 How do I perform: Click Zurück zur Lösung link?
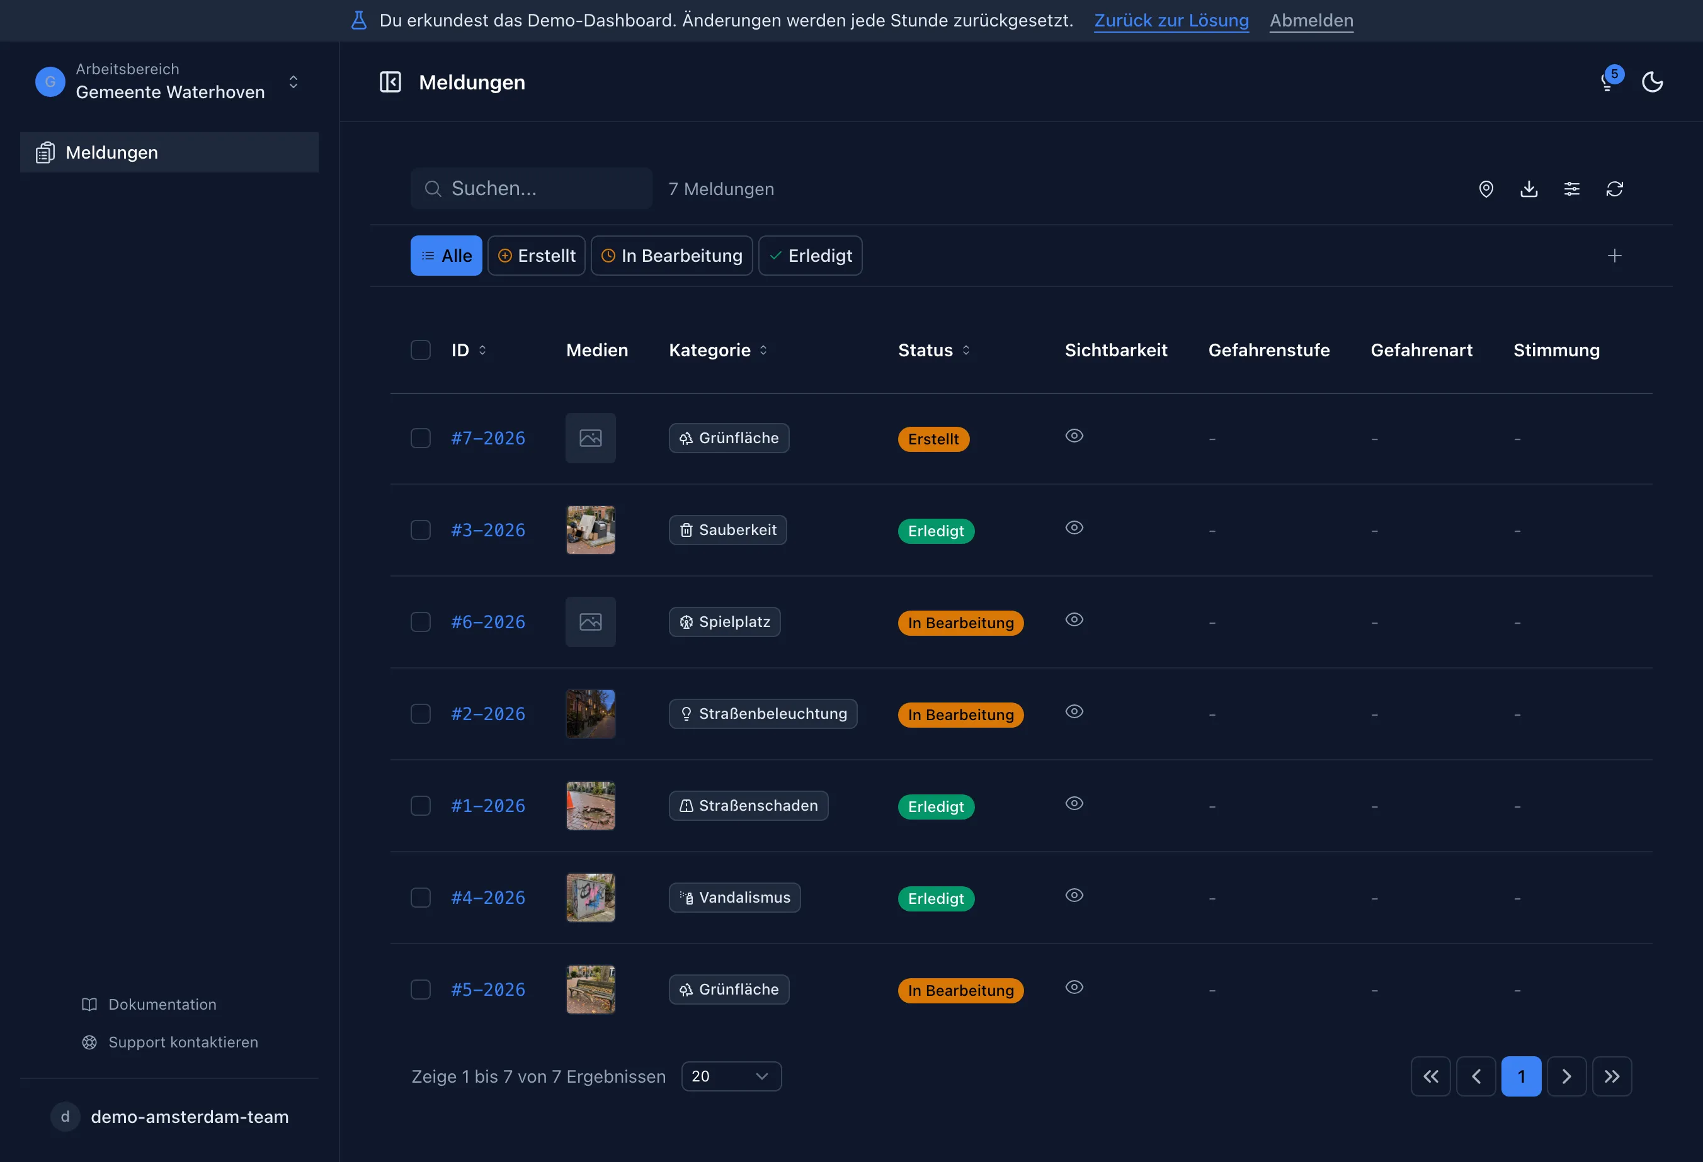click(x=1171, y=21)
